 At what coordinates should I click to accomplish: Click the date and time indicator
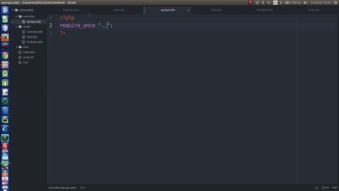[320, 3]
